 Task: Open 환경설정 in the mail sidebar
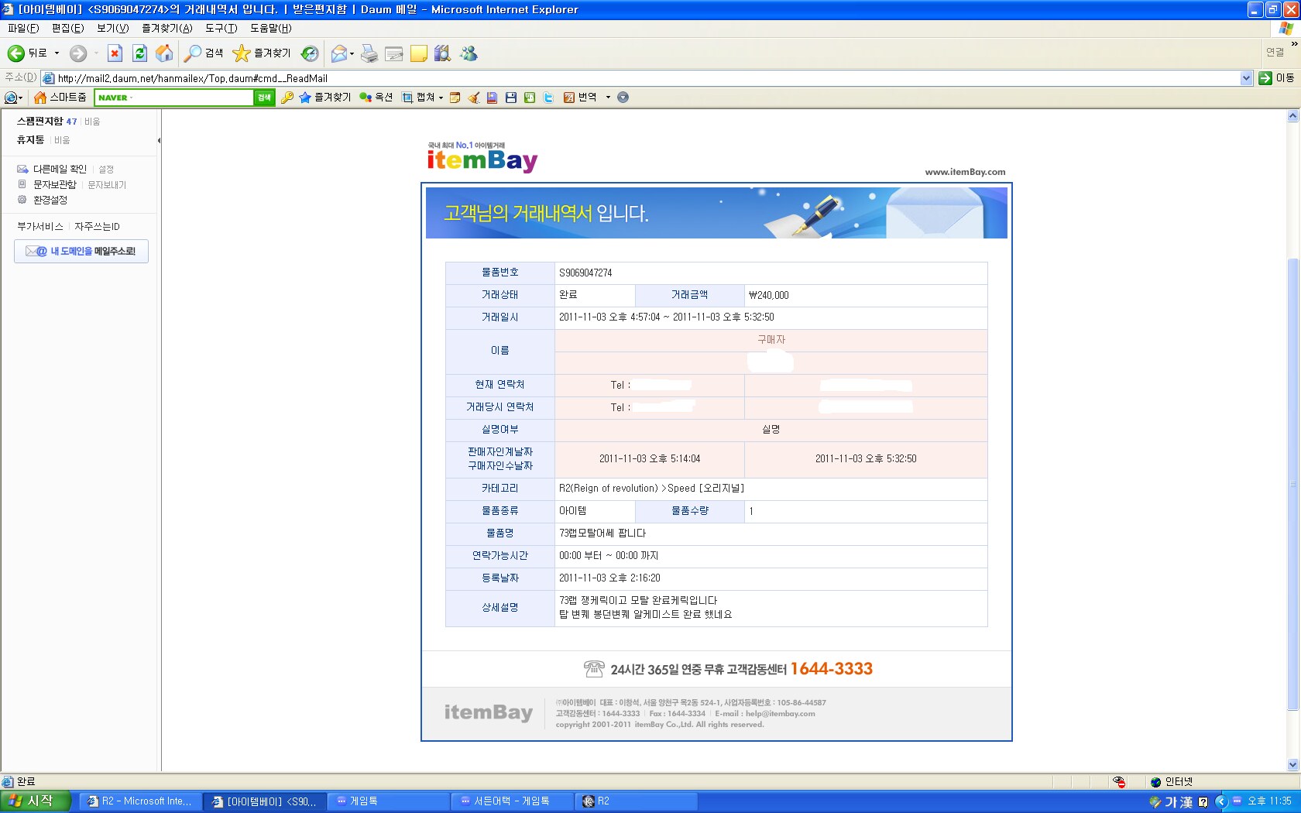coord(50,200)
